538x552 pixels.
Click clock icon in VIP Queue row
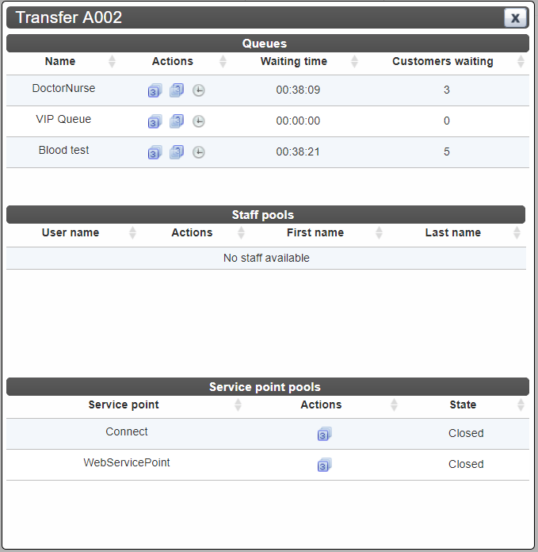199,121
